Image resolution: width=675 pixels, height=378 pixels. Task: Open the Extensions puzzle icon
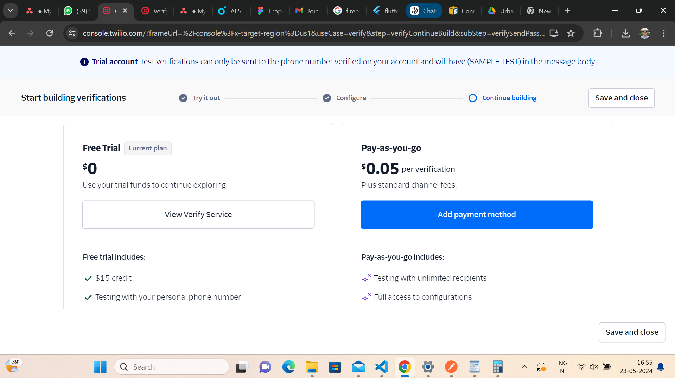pyautogui.click(x=598, y=33)
